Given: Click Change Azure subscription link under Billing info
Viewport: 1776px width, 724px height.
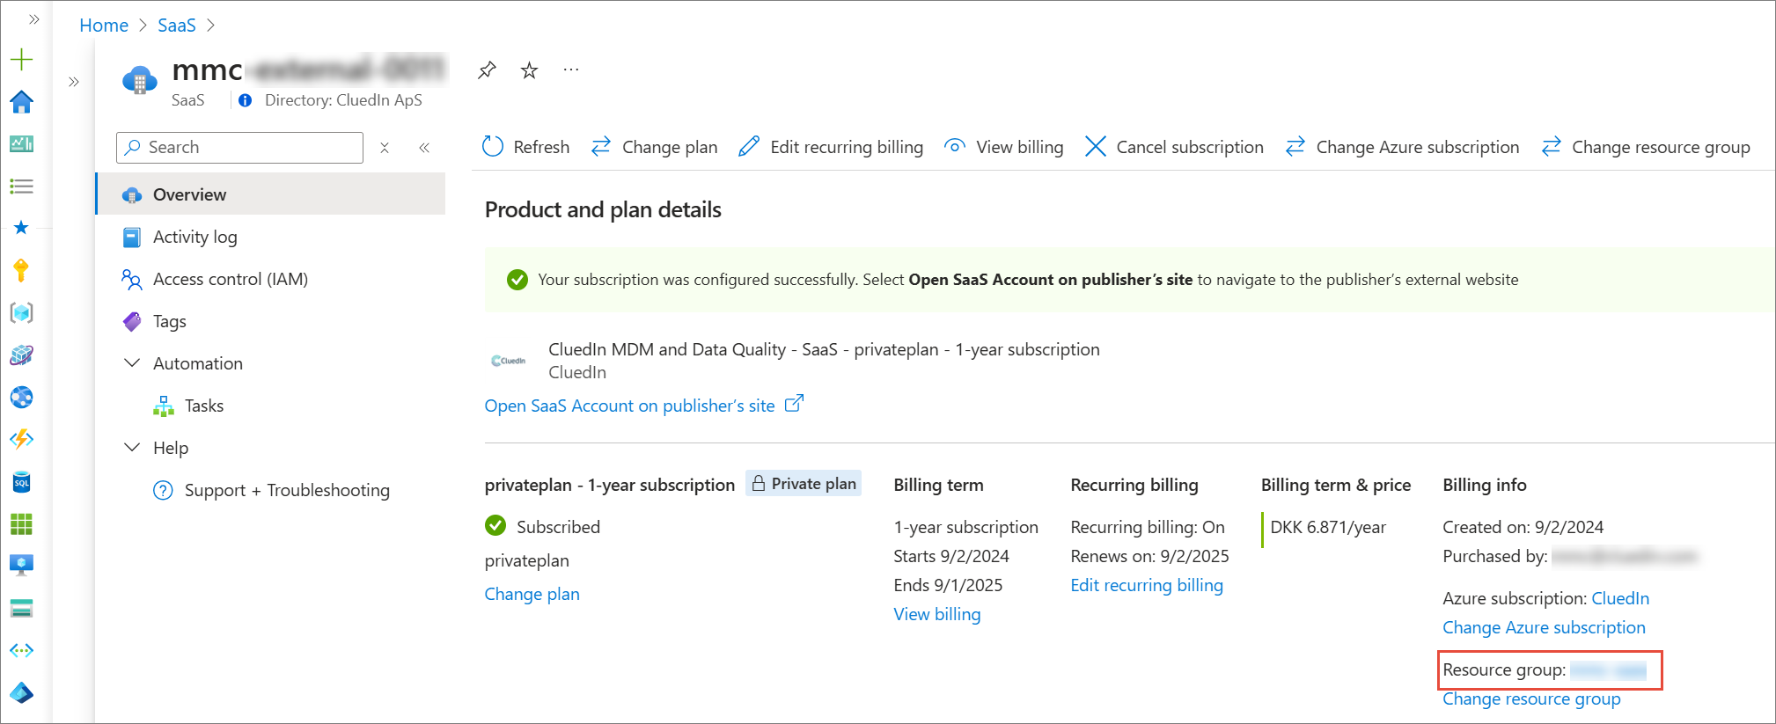Looking at the screenshot, I should 1544,627.
